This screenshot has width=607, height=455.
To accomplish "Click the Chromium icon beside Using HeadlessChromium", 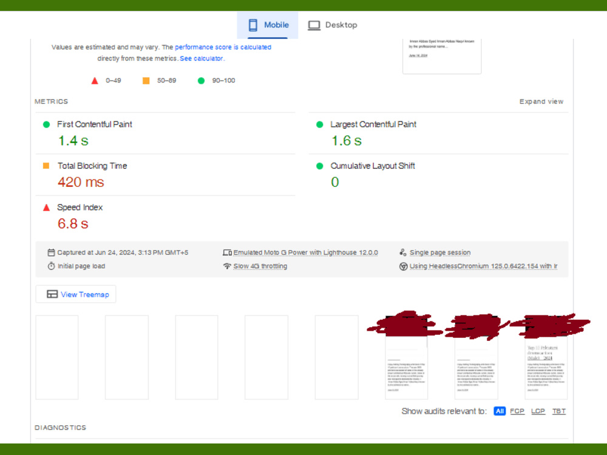I will point(404,266).
